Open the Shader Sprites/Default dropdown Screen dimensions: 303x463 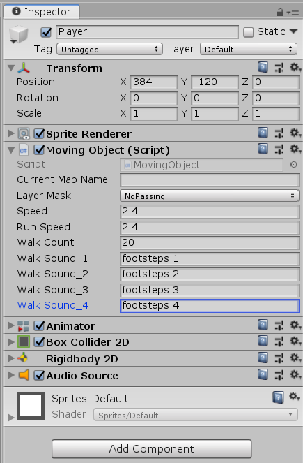196,415
